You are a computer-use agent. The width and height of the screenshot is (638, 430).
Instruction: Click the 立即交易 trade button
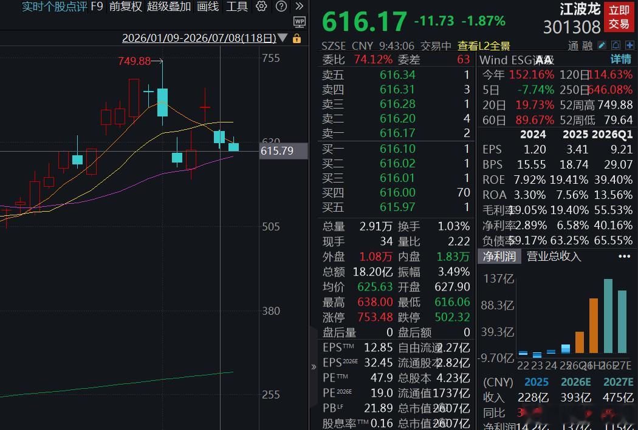point(619,17)
